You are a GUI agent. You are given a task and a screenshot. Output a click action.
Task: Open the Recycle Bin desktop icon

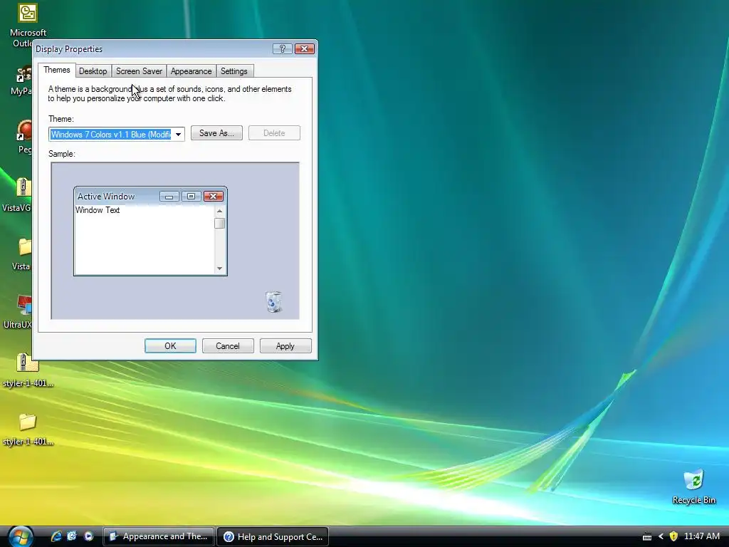point(693,487)
